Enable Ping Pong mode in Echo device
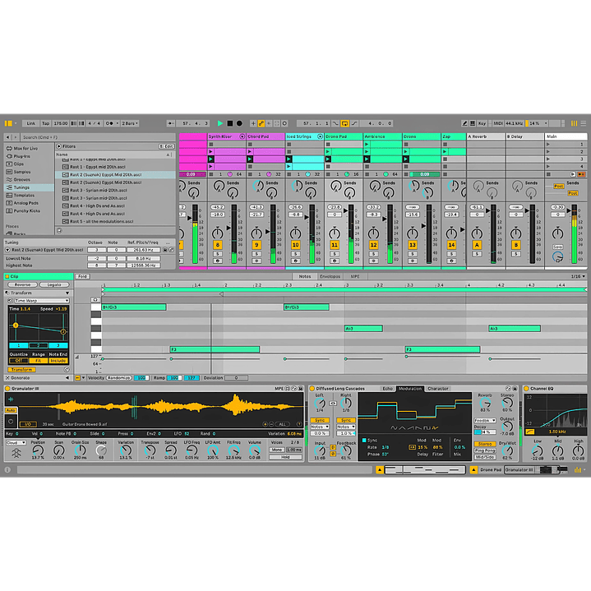Image resolution: width=591 pixels, height=591 pixels. click(x=486, y=450)
